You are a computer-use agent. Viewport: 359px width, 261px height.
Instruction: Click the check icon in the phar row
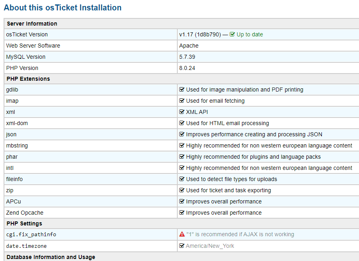(182, 157)
